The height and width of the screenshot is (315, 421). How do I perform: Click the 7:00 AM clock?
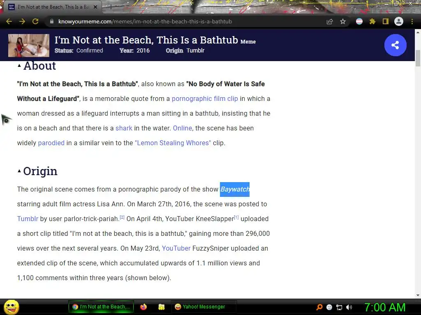[x=385, y=307]
